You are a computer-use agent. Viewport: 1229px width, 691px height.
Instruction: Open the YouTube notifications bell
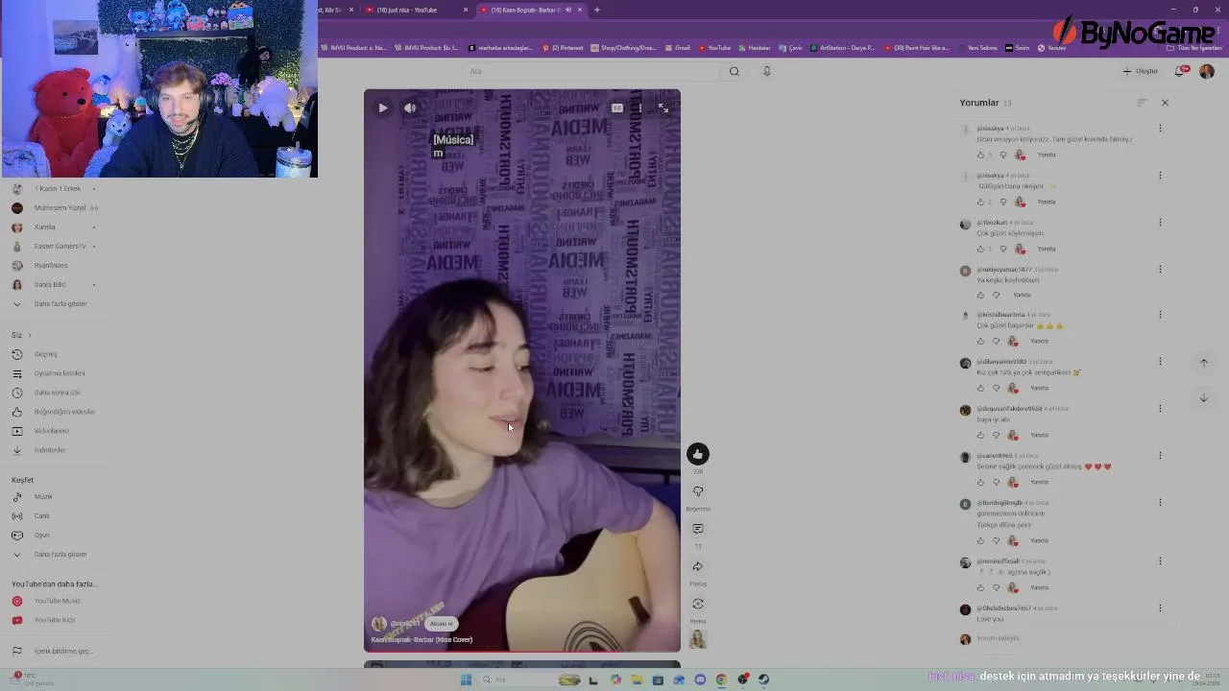[x=1181, y=71]
